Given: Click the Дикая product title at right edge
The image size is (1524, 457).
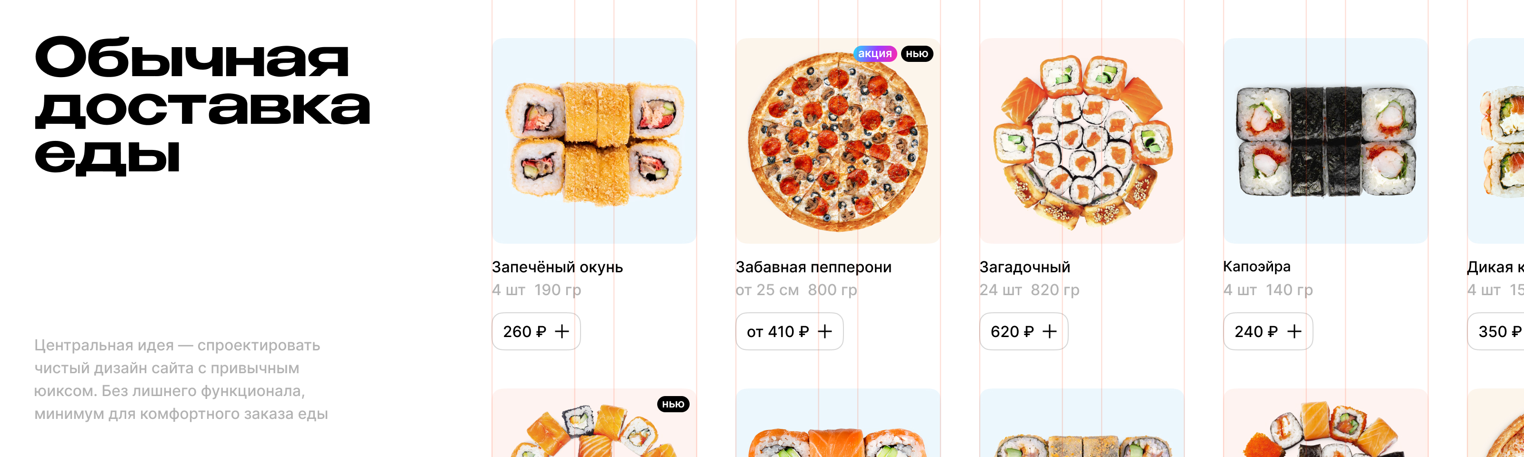Looking at the screenshot, I should pos(1494,267).
